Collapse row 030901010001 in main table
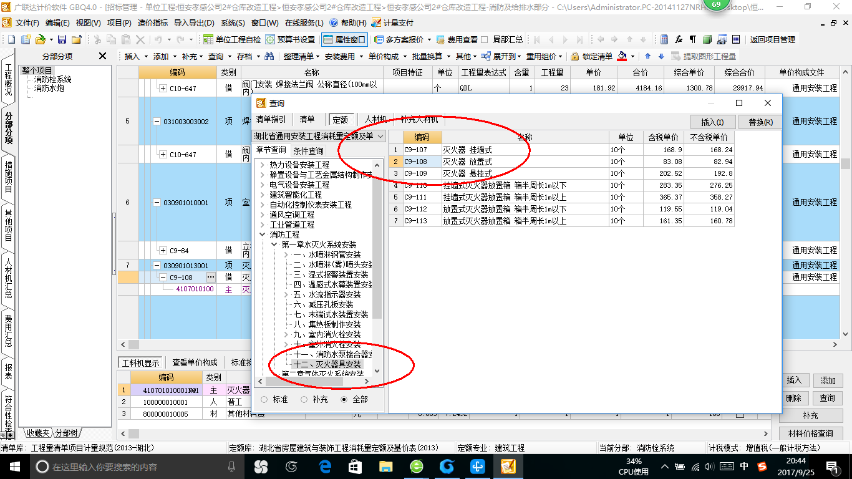852x479 pixels. (157, 203)
